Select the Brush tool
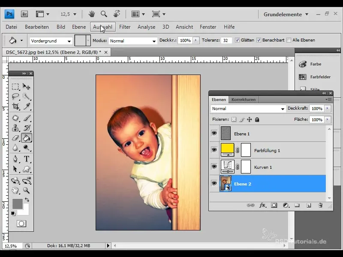Viewport: 343px width, 257px height. (27, 118)
